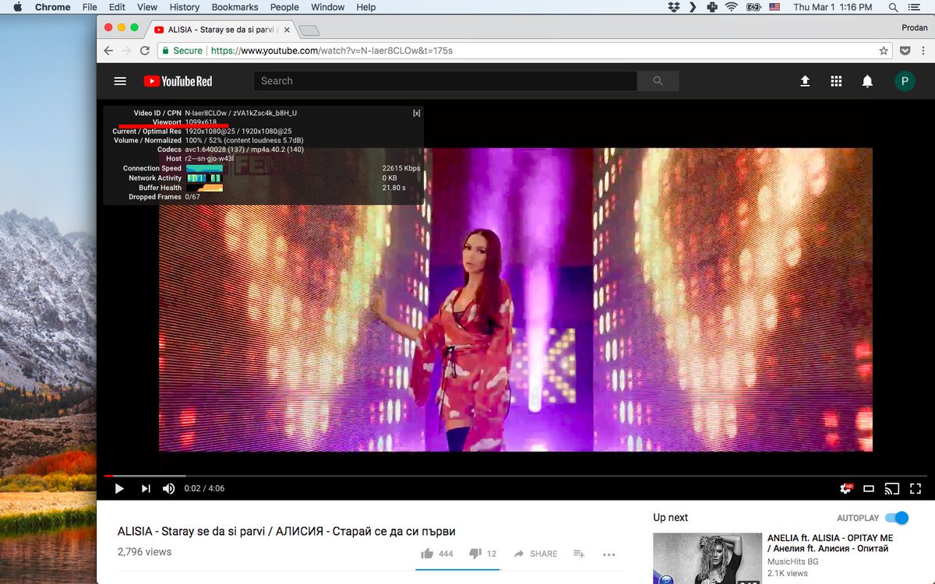The height and width of the screenshot is (584, 935).
Task: Click the Pocket extension icon
Action: pos(905,51)
